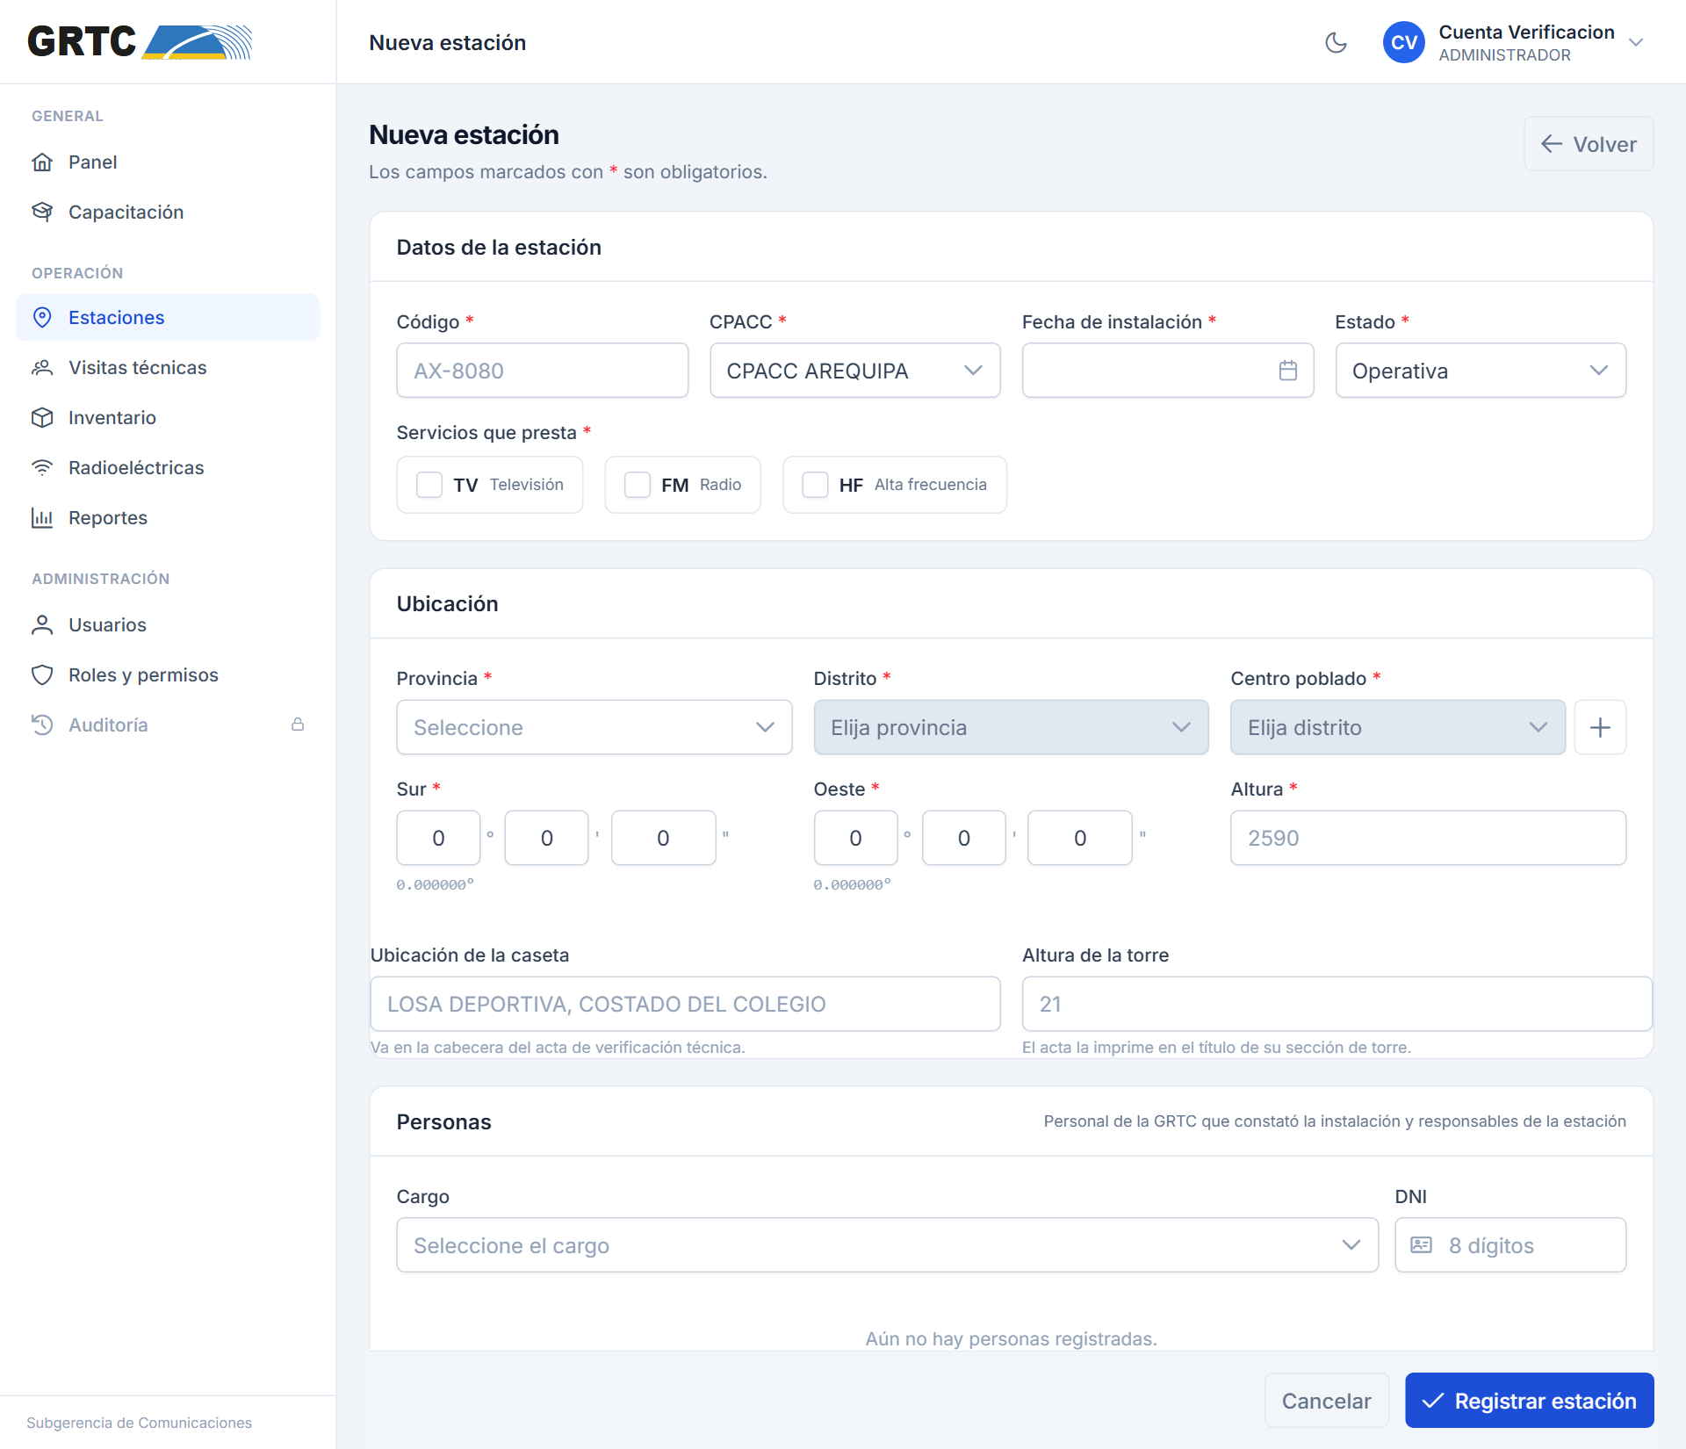Click the Cancelar button

(x=1326, y=1400)
